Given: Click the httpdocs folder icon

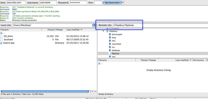Looking at the screenshot, I should click(107, 31).
